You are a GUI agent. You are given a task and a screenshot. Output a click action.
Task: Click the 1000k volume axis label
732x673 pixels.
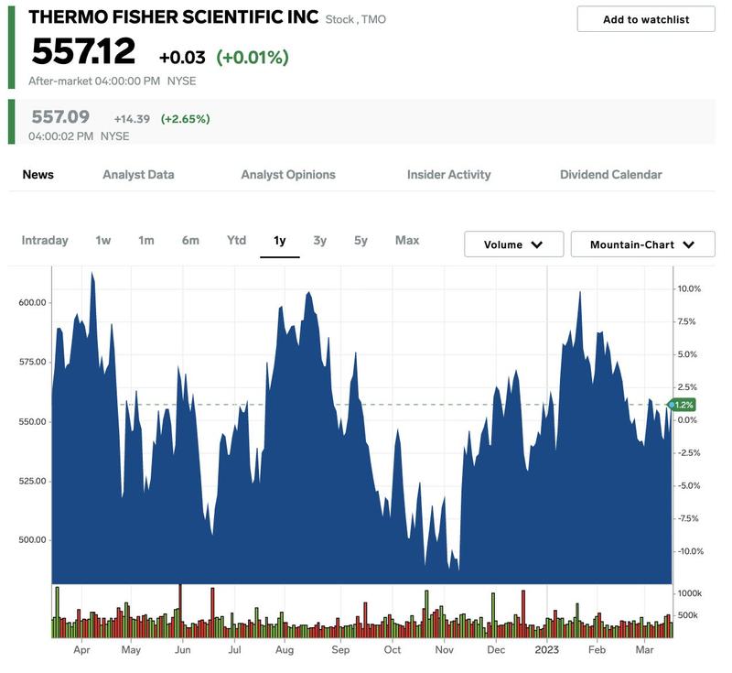pyautogui.click(x=690, y=593)
